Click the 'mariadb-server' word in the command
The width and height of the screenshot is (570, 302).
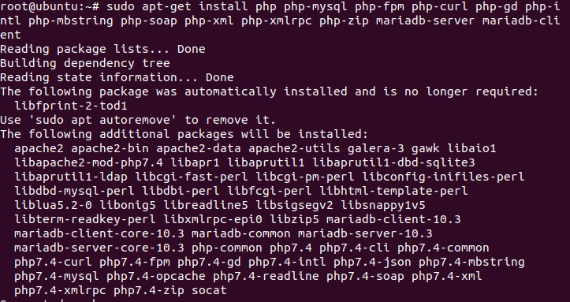(425, 21)
